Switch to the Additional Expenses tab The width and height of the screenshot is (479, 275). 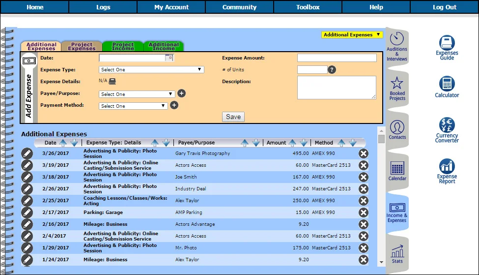click(41, 47)
